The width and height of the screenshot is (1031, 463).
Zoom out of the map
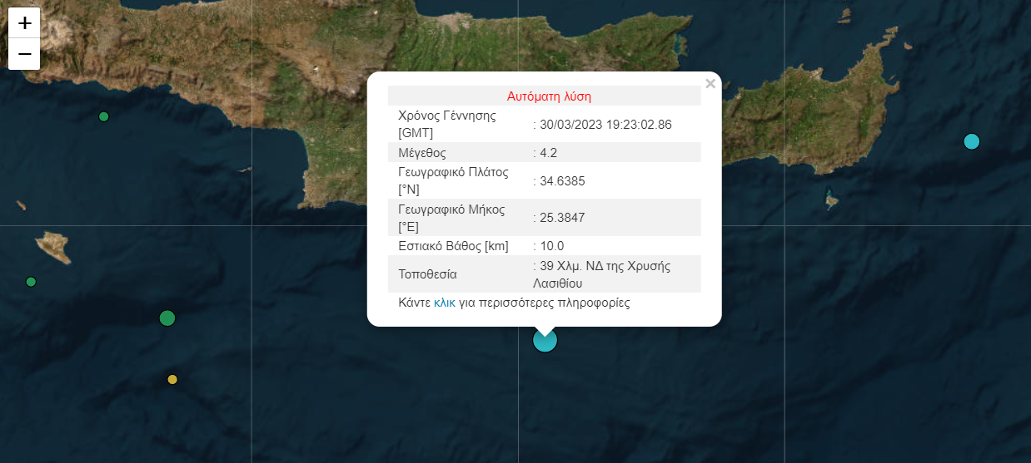click(x=24, y=55)
